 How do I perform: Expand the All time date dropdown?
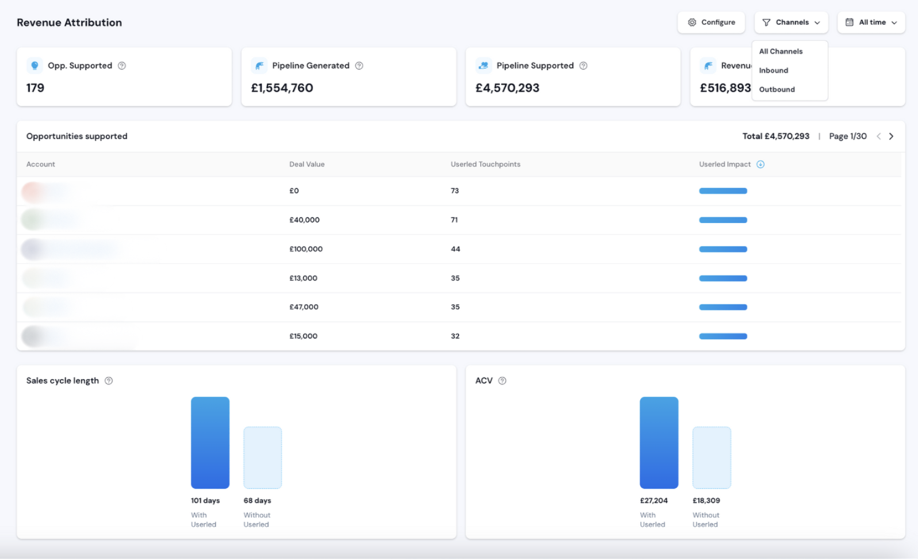pyautogui.click(x=871, y=22)
